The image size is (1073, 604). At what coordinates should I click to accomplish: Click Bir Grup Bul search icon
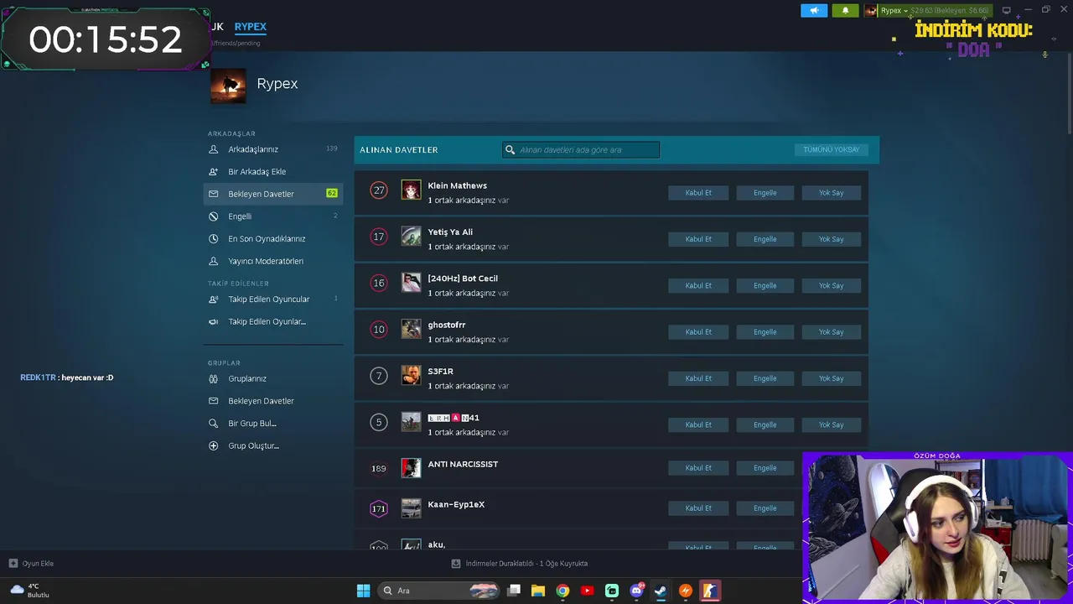[x=213, y=424]
